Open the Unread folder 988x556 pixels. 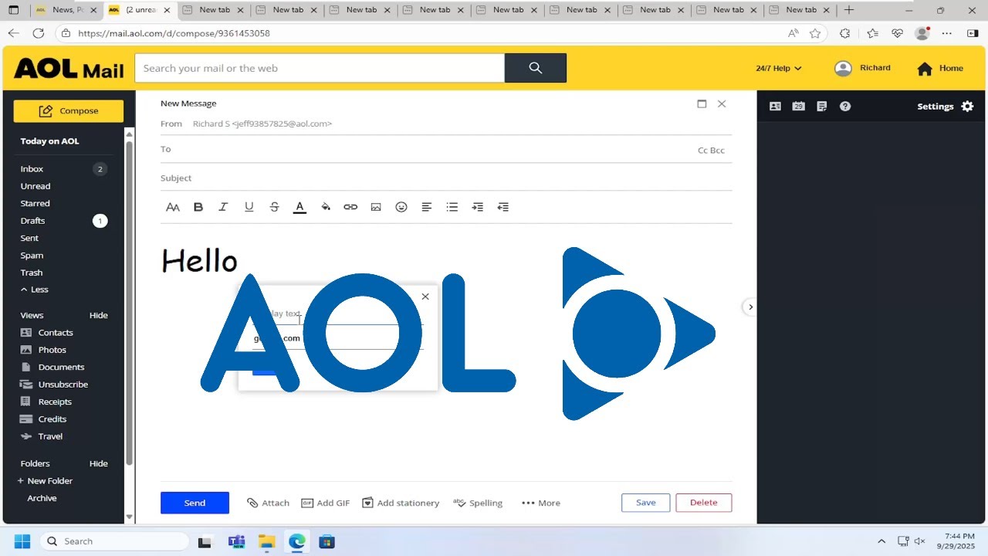[x=36, y=186]
